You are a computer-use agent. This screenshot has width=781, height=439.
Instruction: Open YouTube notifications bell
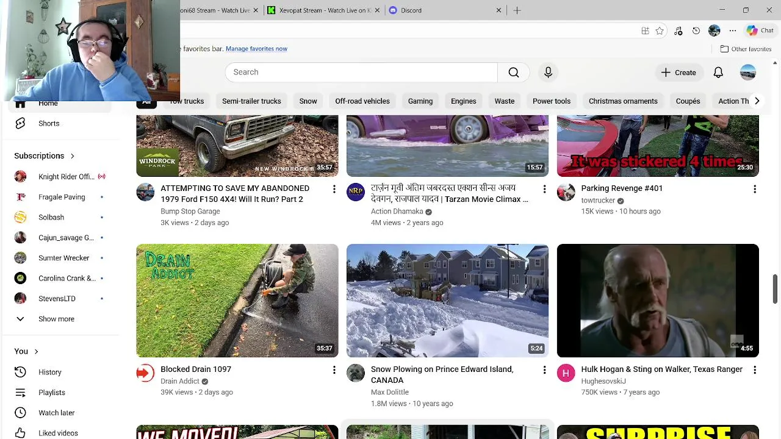[x=718, y=72]
